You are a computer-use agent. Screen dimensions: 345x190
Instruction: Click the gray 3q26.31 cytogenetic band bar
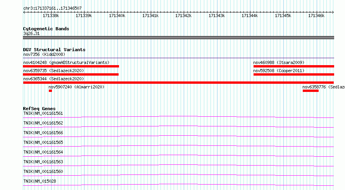[x=178, y=38]
